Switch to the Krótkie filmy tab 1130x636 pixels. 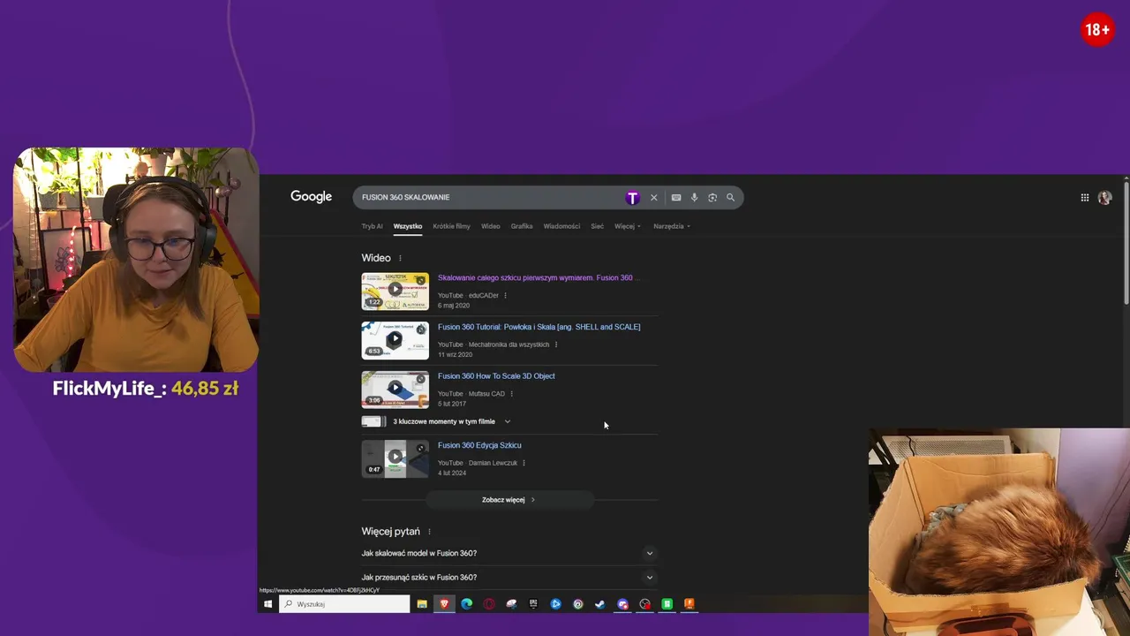click(451, 226)
